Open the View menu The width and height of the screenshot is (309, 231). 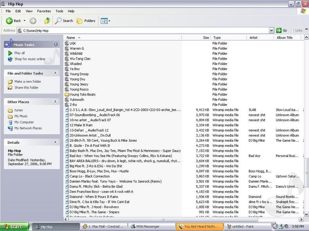[29, 11]
